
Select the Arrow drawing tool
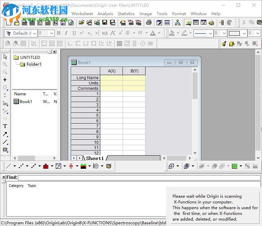[x=5, y=134]
